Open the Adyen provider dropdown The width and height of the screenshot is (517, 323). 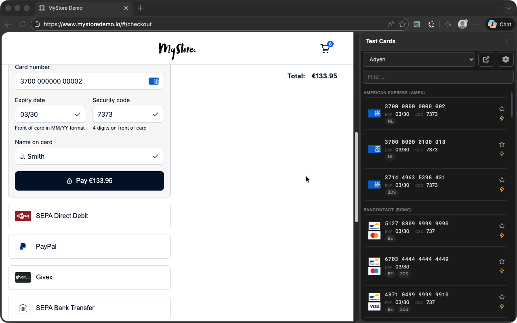(419, 59)
